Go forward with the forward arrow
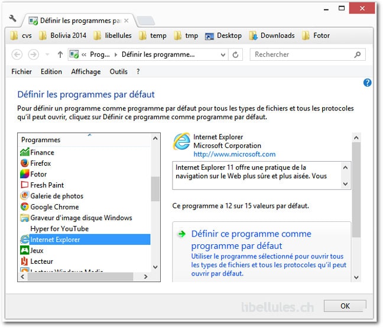The image size is (383, 328). tap(33, 54)
